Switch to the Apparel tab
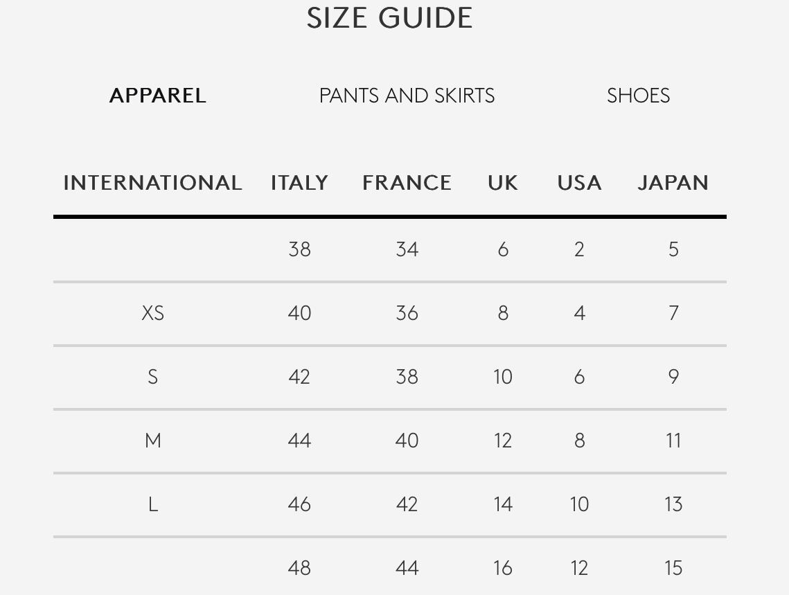 (x=158, y=96)
